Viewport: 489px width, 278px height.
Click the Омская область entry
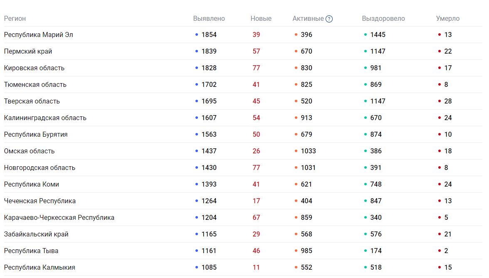[30, 151]
